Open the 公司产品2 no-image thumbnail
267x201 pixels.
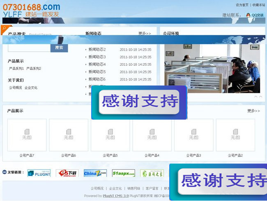point(235,135)
